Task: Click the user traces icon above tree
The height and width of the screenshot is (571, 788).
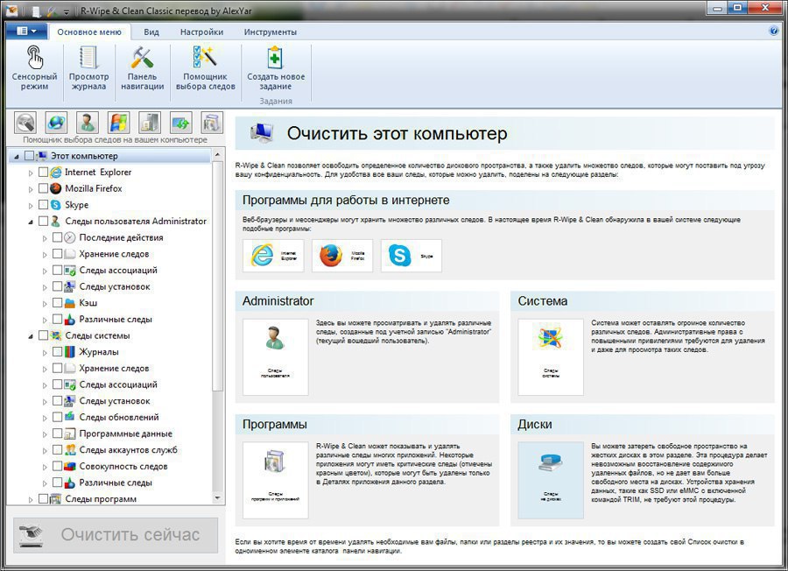Action: point(88,123)
